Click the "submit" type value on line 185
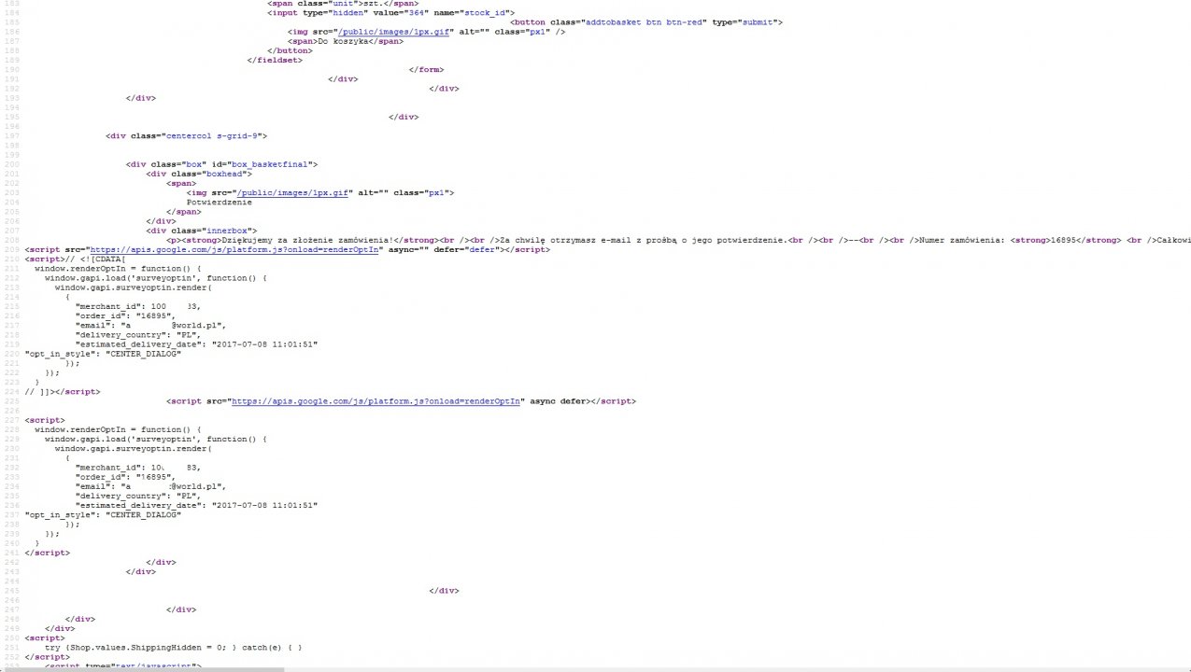The width and height of the screenshot is (1191, 672). click(x=757, y=22)
